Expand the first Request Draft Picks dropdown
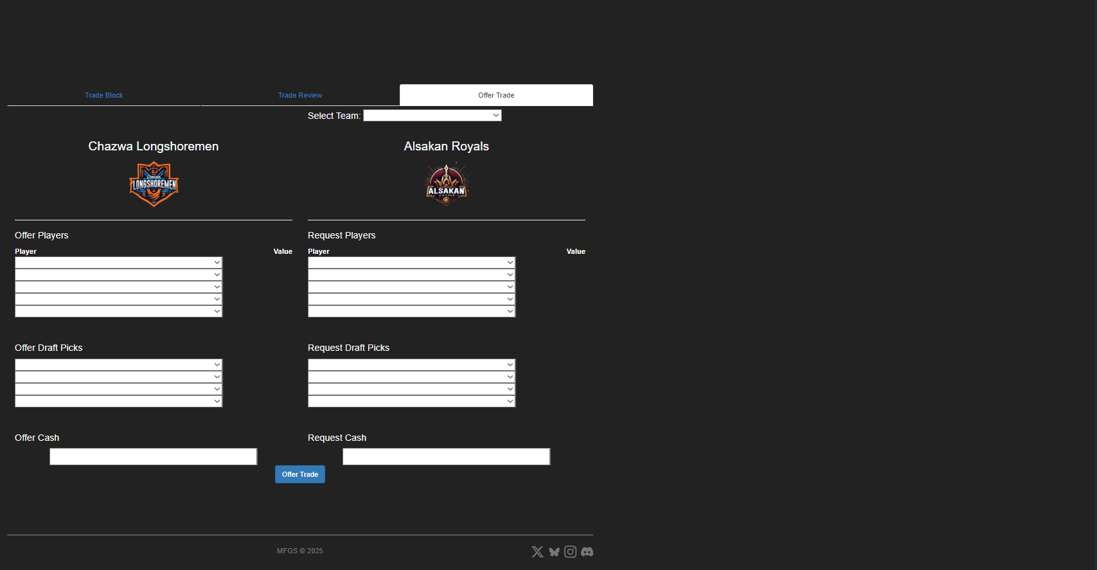Screen dimensions: 1097x570 tap(411, 365)
